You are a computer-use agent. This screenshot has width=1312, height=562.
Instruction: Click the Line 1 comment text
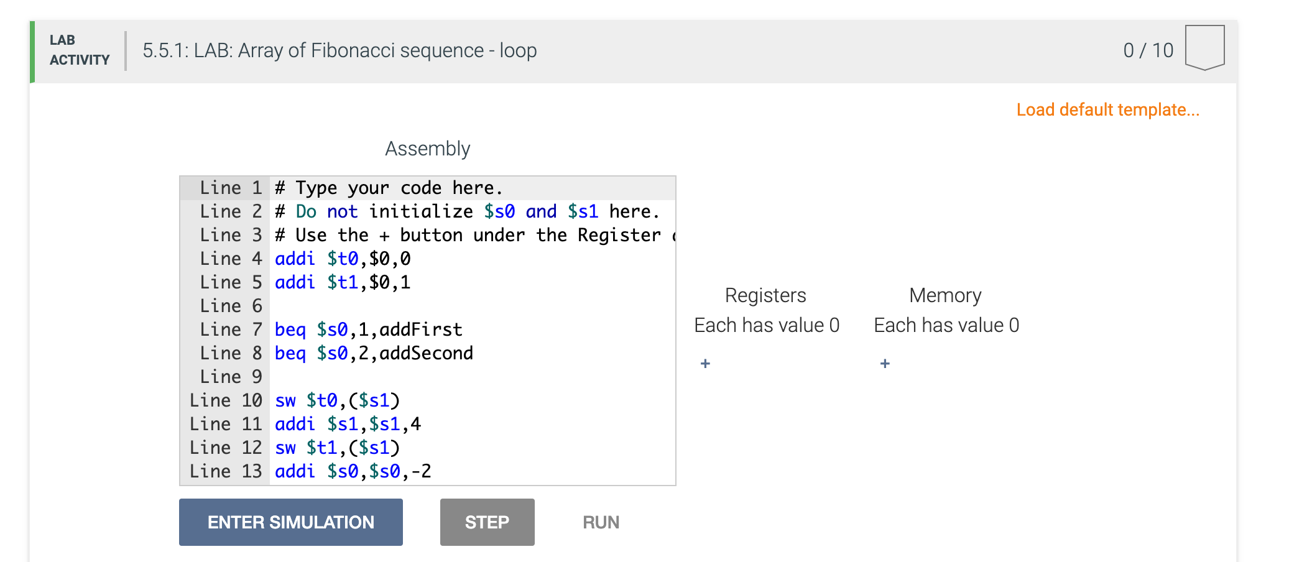[x=389, y=188]
